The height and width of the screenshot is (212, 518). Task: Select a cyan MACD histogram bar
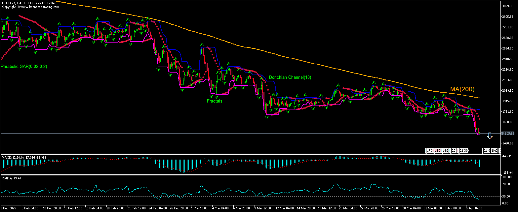(x=179, y=165)
